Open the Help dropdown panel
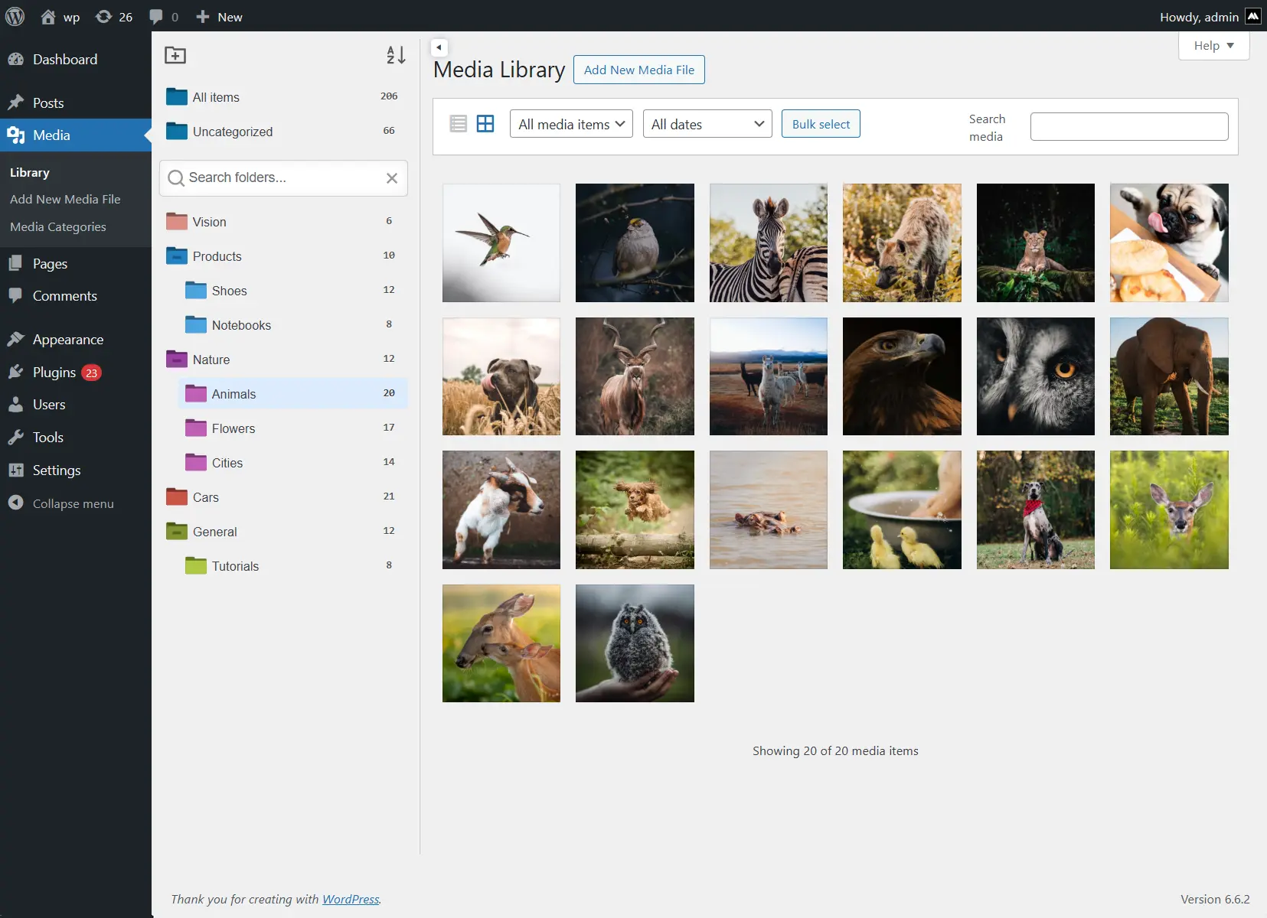This screenshot has height=918, width=1267. click(x=1213, y=45)
